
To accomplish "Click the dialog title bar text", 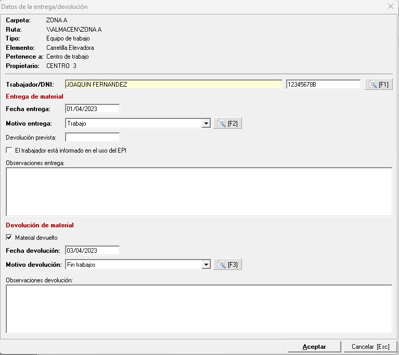I will click(44, 7).
